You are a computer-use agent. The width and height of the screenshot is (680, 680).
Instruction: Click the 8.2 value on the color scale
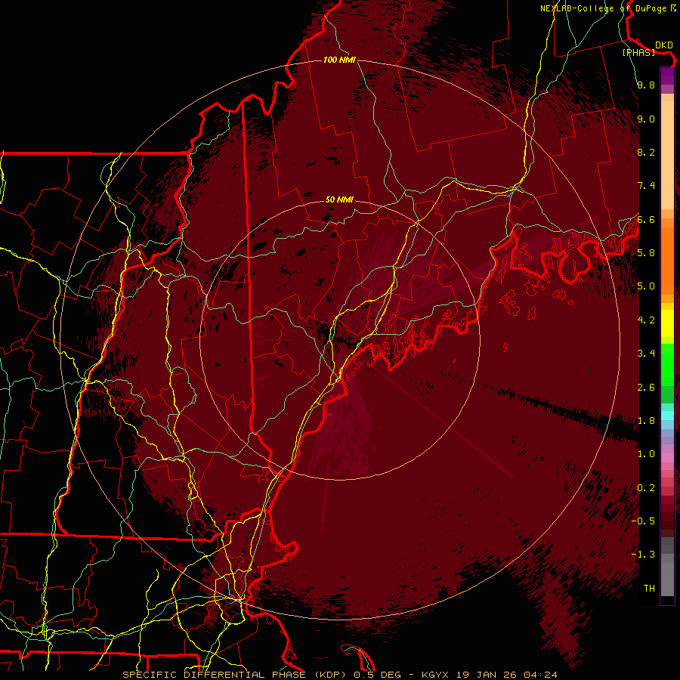tap(646, 153)
